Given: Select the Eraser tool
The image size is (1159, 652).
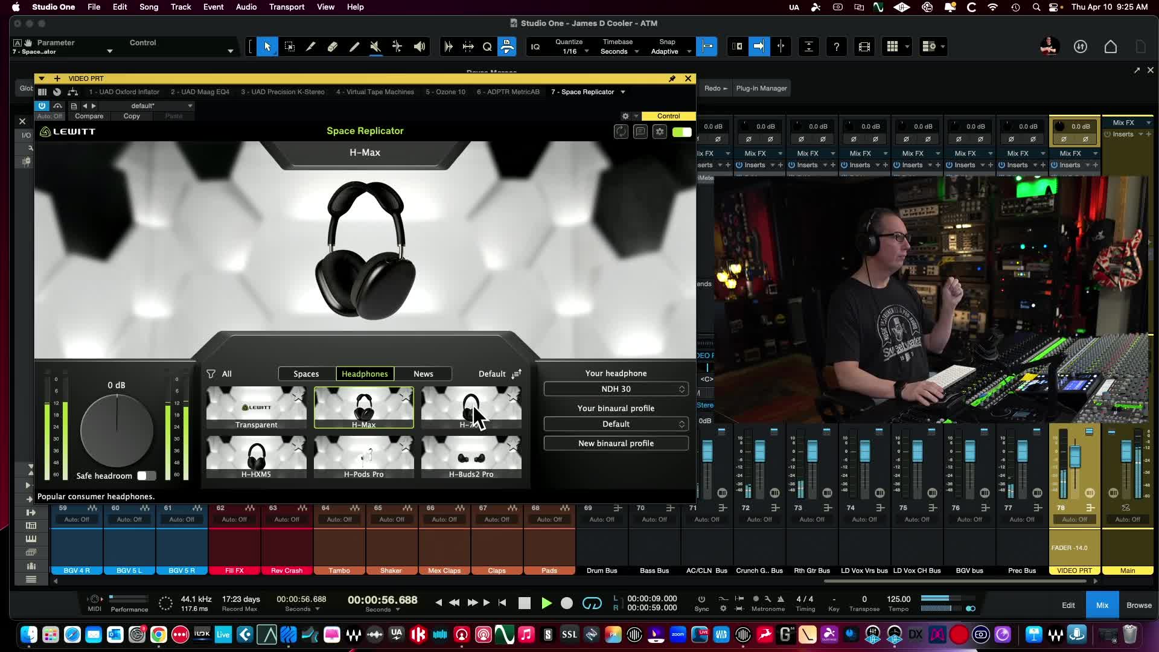Looking at the screenshot, I should tap(333, 47).
